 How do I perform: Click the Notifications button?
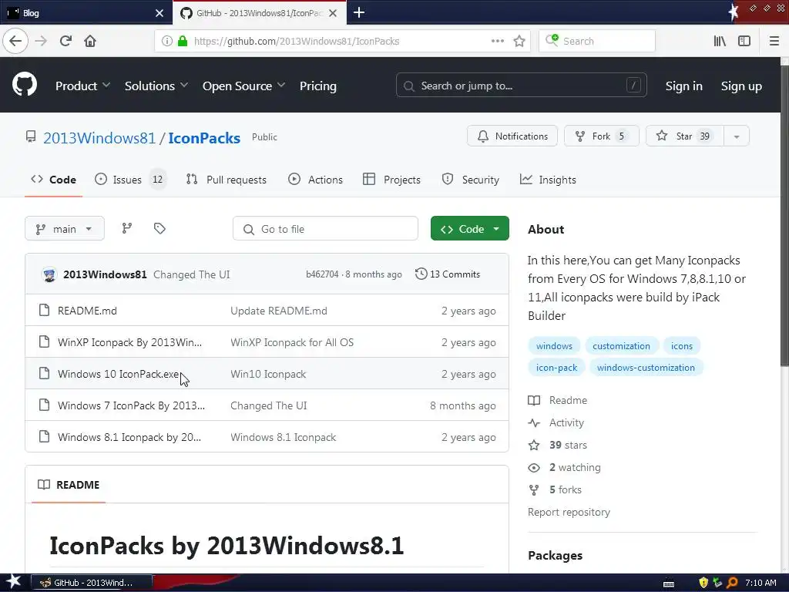pyautogui.click(x=512, y=136)
